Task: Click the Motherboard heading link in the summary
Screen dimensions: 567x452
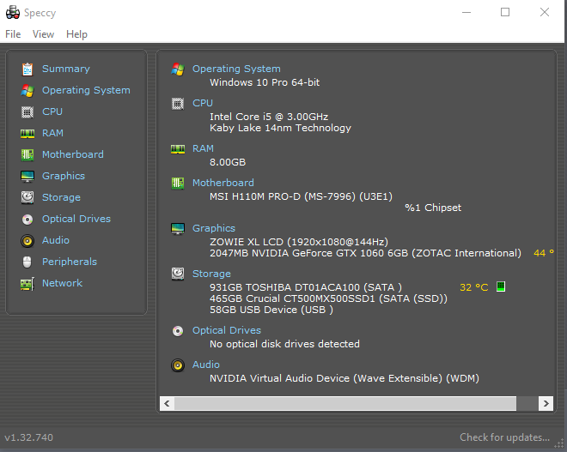Action: pos(223,183)
